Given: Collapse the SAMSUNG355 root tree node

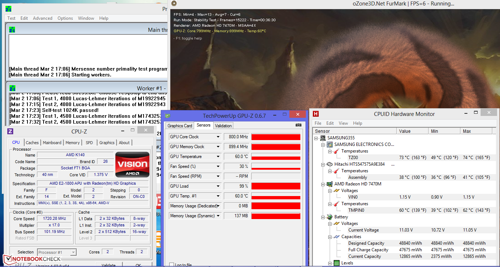Looking at the screenshot, I should coord(316,138).
